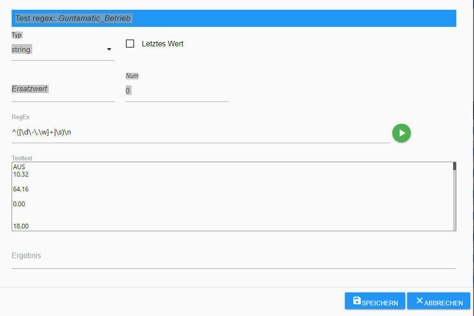Click the 18.00 value in Testtext
This screenshot has width=474, height=316.
coord(21,226)
